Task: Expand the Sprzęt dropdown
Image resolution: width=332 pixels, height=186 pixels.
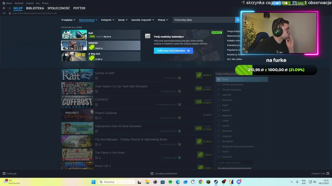Action: click(123, 20)
